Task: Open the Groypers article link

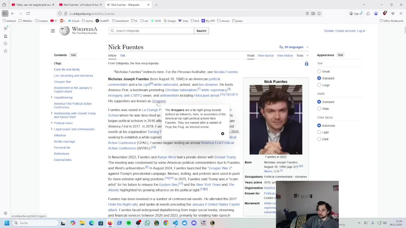Action: click(159, 101)
